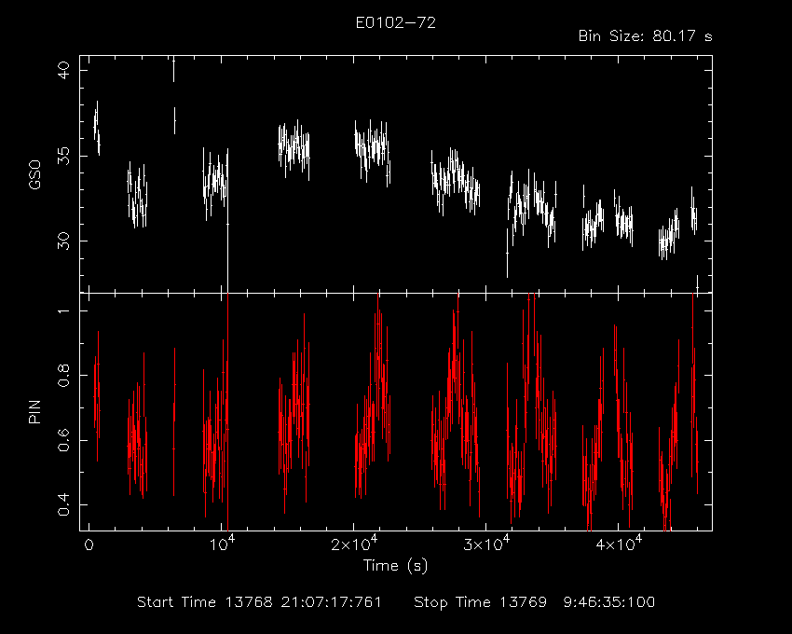The height and width of the screenshot is (634, 792).
Task: Click the time axis label 4×10^4
Action: click(619, 543)
